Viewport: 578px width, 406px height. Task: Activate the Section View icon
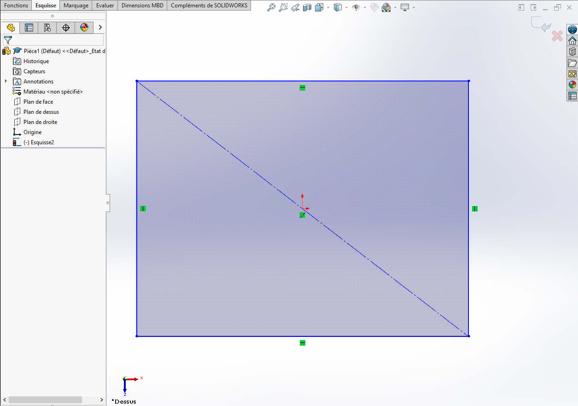[307, 7]
